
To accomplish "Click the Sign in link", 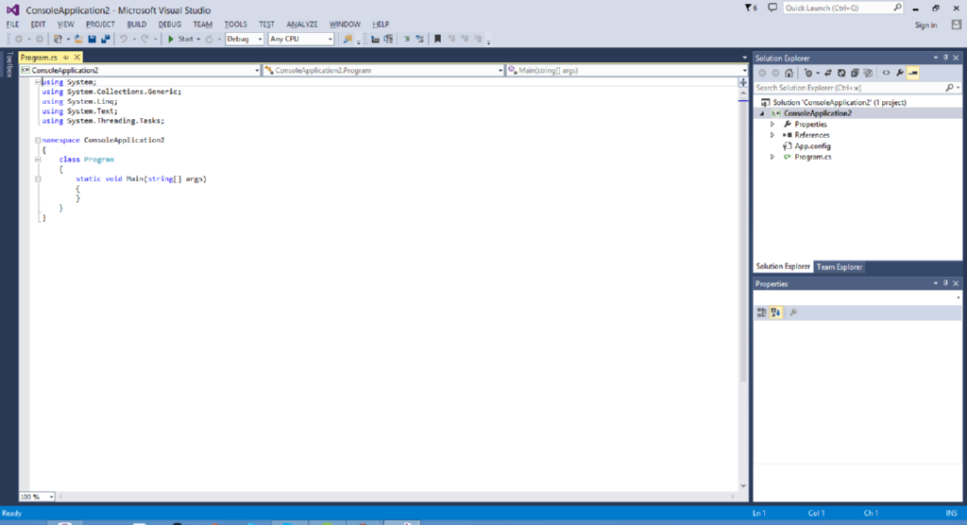I will click(x=925, y=25).
